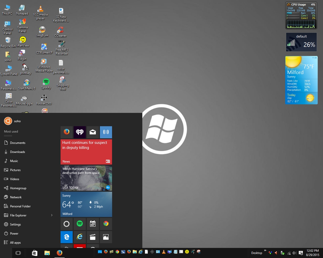Click Show Desktop icon in quick launch
323x258 pixels.
100,252
